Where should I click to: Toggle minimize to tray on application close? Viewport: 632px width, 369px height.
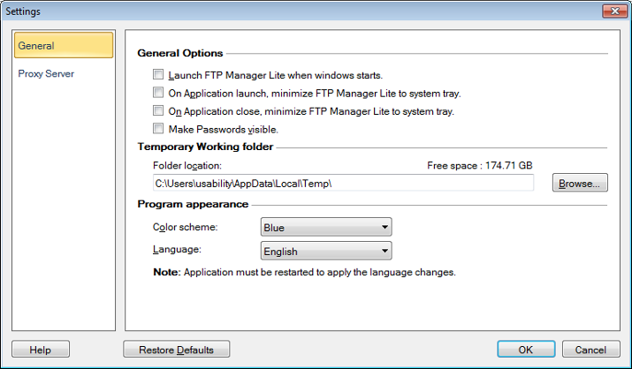[x=158, y=111]
